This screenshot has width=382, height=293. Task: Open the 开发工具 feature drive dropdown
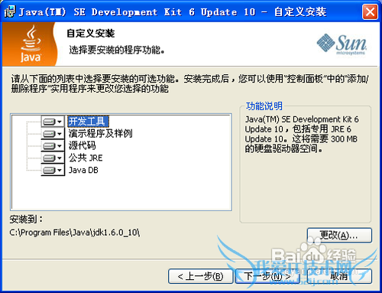[53, 122]
